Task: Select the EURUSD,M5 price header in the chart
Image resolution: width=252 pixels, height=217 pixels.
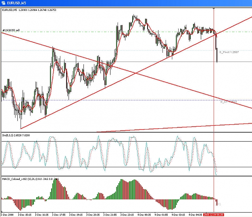Action: point(29,10)
